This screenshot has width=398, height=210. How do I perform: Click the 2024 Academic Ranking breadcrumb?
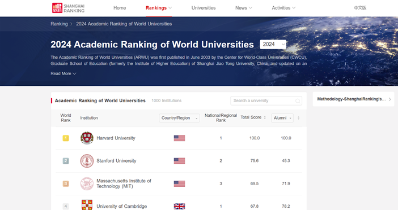coord(124,24)
